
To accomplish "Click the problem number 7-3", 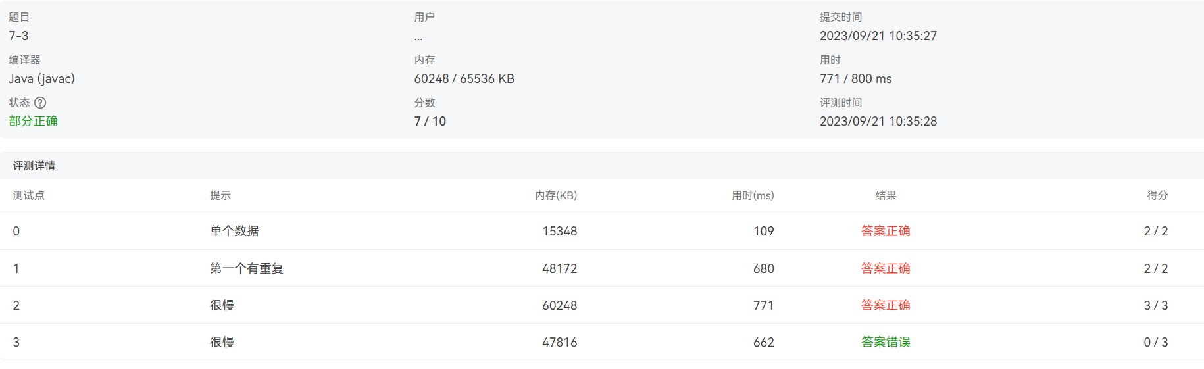I will [18, 36].
